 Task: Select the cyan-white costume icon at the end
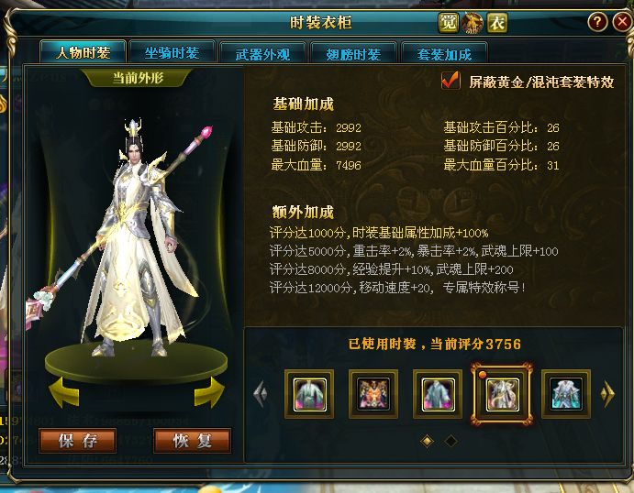click(x=566, y=394)
